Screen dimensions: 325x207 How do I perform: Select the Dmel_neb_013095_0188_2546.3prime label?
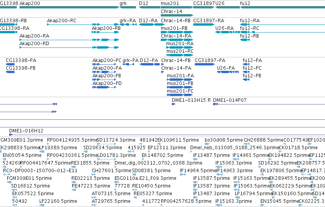pos(234,148)
